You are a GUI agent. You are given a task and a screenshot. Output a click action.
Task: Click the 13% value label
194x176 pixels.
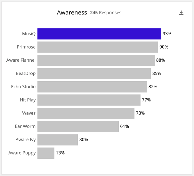(60, 153)
